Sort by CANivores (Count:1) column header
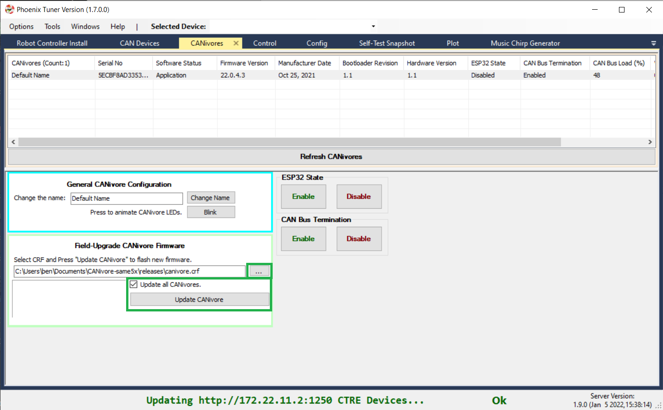This screenshot has height=410, width=663. click(51, 63)
